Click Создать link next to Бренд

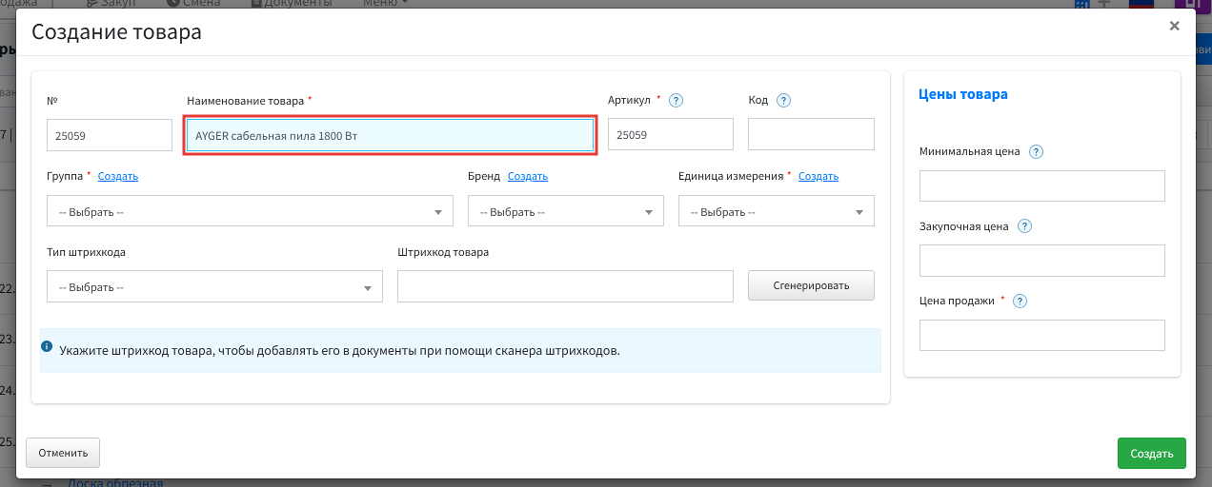point(528,176)
